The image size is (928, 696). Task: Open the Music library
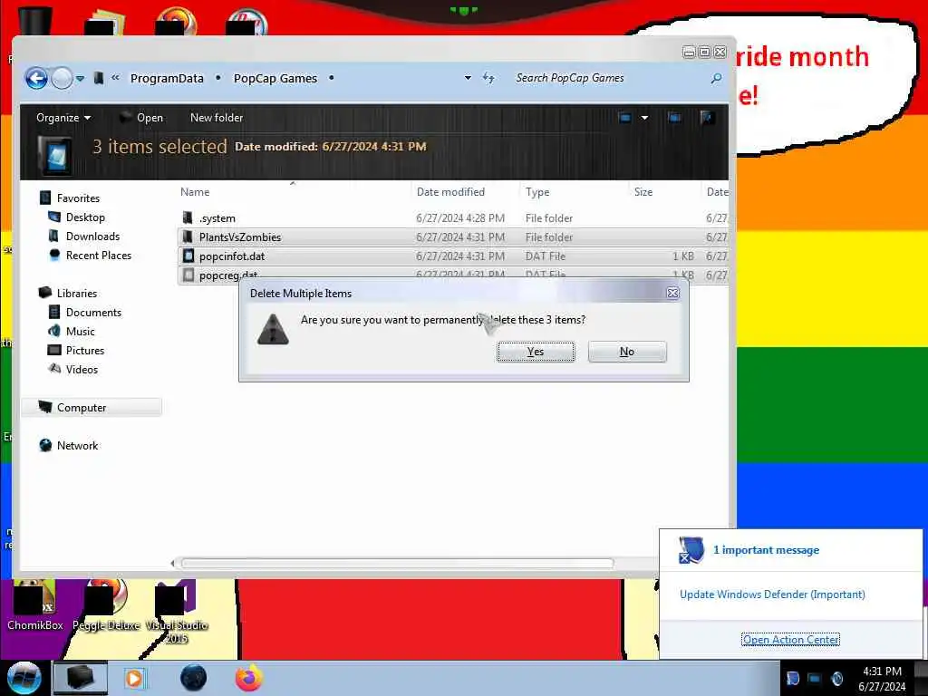point(81,332)
